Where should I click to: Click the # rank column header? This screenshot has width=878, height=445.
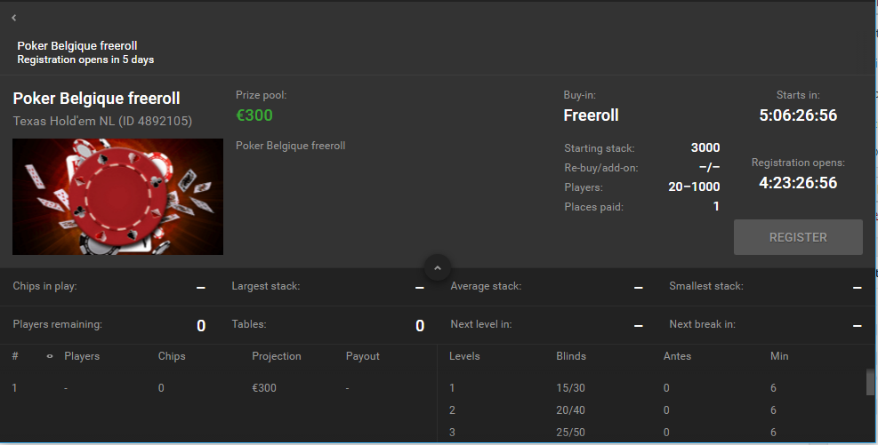click(x=15, y=356)
